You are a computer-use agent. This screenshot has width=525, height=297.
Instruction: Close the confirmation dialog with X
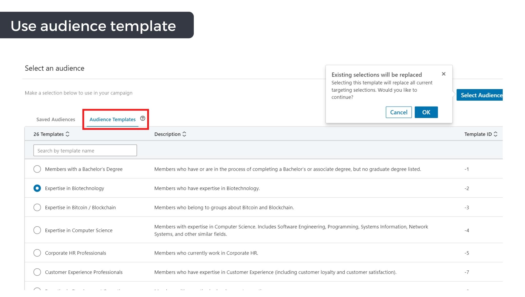coord(443,74)
